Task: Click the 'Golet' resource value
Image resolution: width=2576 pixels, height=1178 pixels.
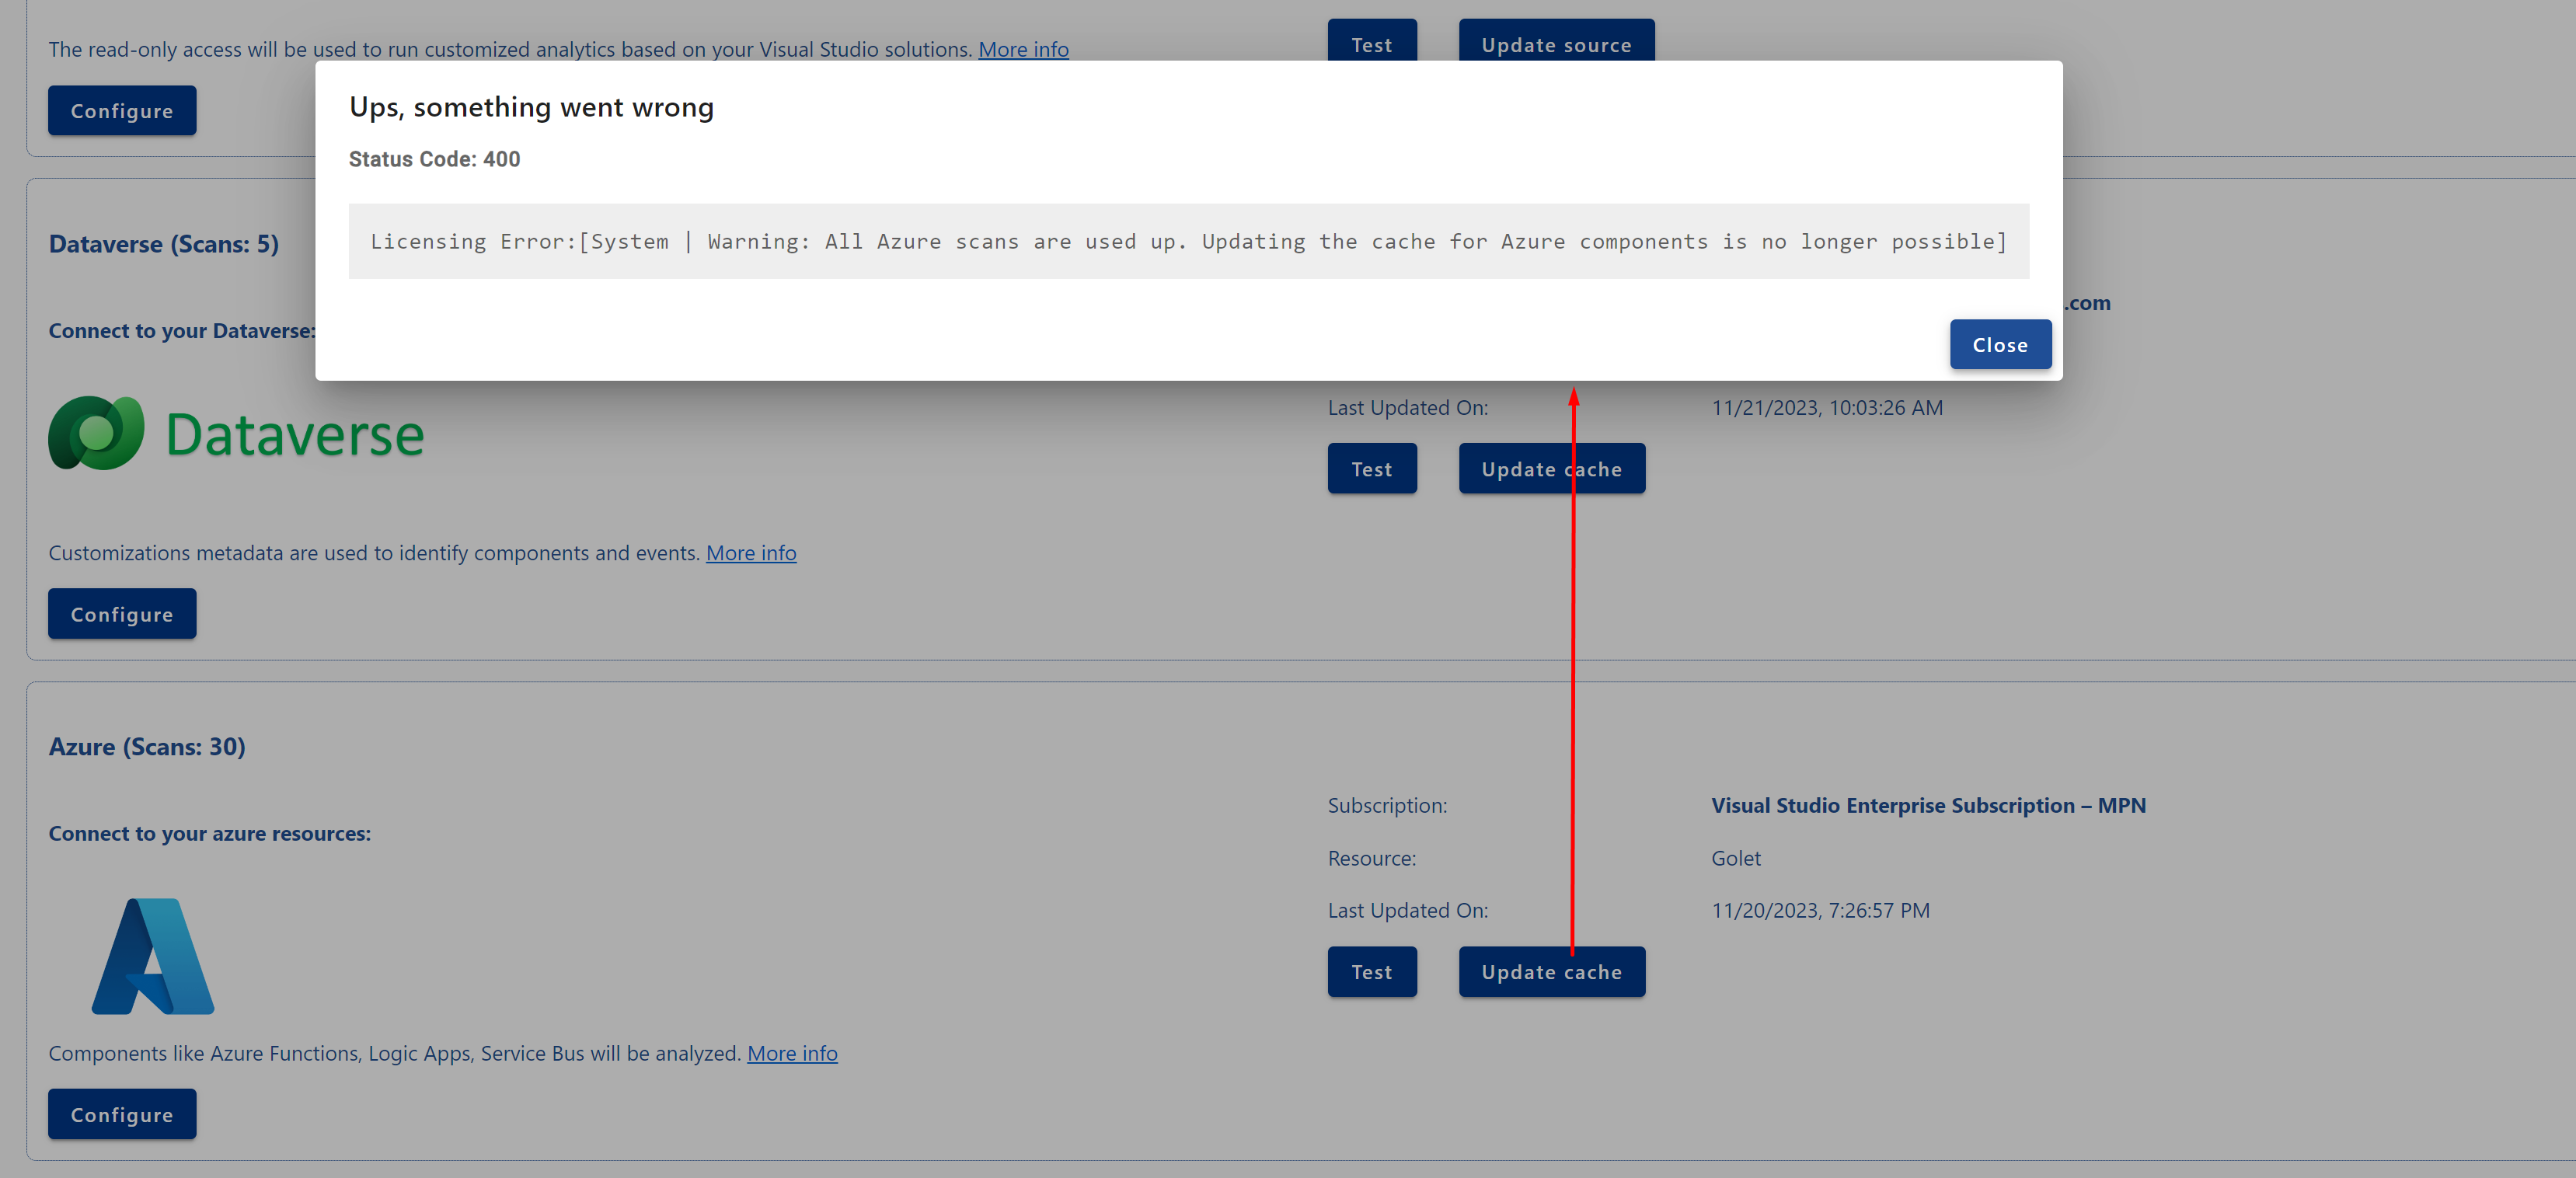Action: pyautogui.click(x=1736, y=858)
